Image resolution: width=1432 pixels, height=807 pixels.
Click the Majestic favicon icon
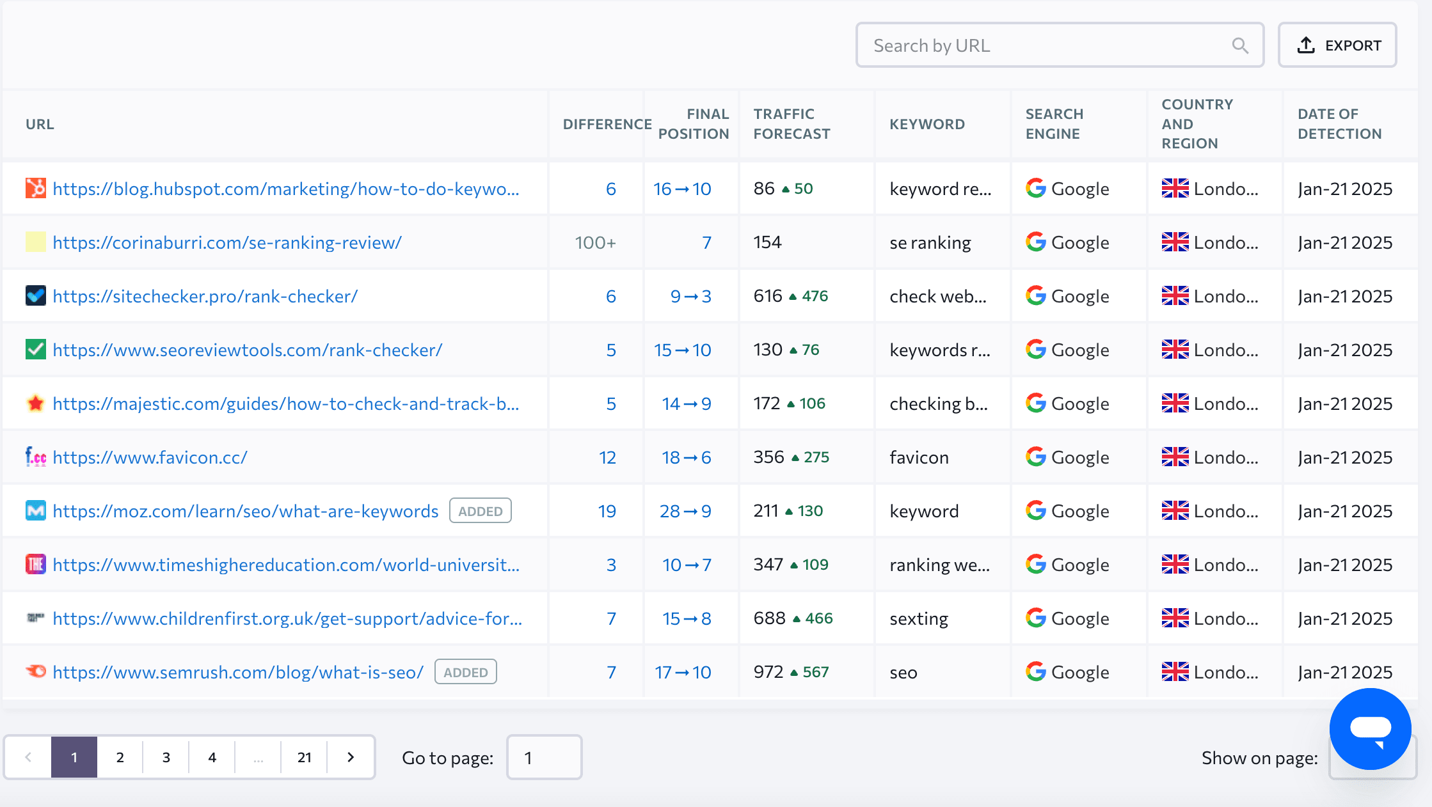tap(35, 403)
